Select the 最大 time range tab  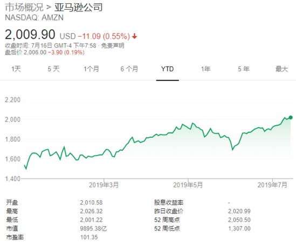coord(281,69)
